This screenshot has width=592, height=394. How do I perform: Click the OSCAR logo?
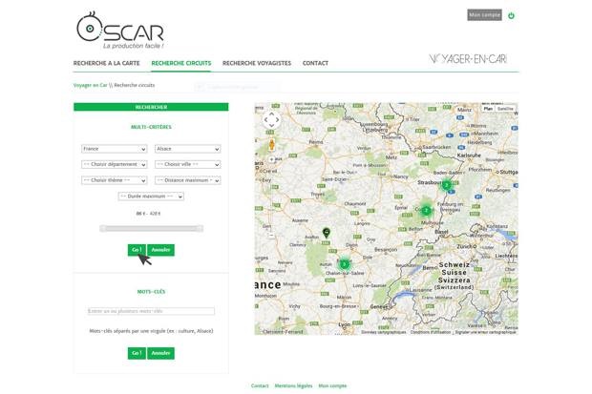click(120, 31)
